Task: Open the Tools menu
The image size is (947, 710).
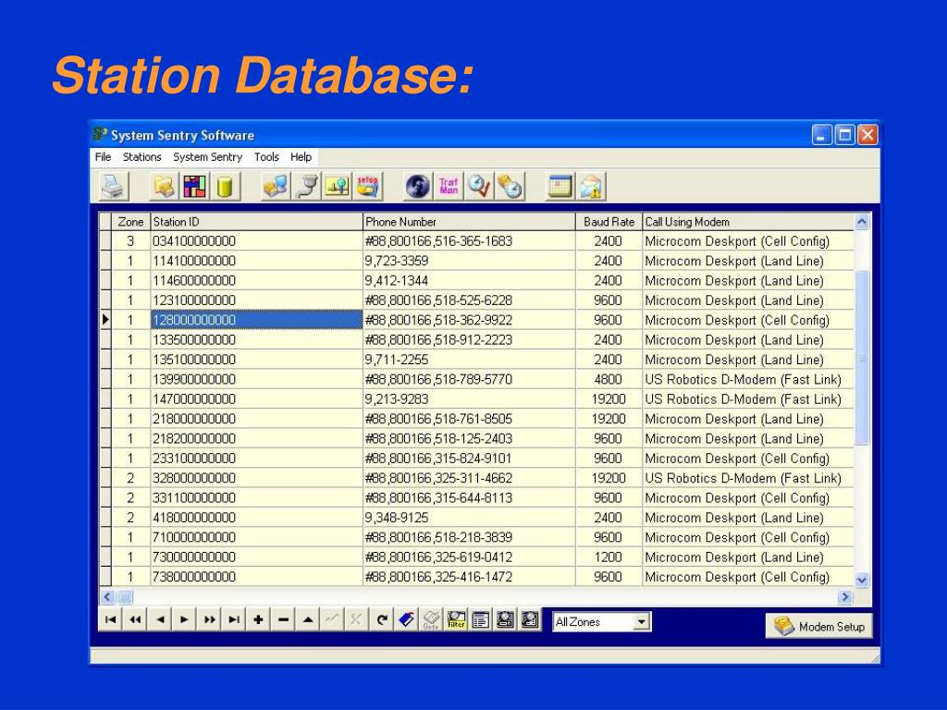Action: point(266,157)
